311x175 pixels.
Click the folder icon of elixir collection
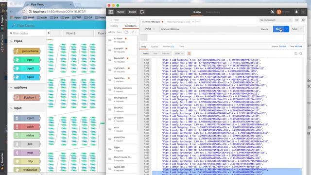pyautogui.click(x=110, y=129)
